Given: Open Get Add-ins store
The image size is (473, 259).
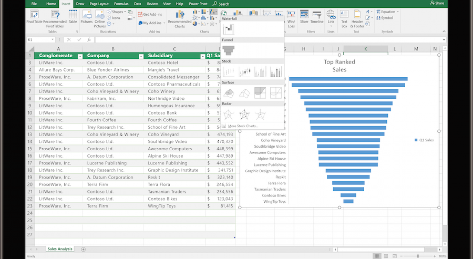Looking at the screenshot, I should pos(150,14).
